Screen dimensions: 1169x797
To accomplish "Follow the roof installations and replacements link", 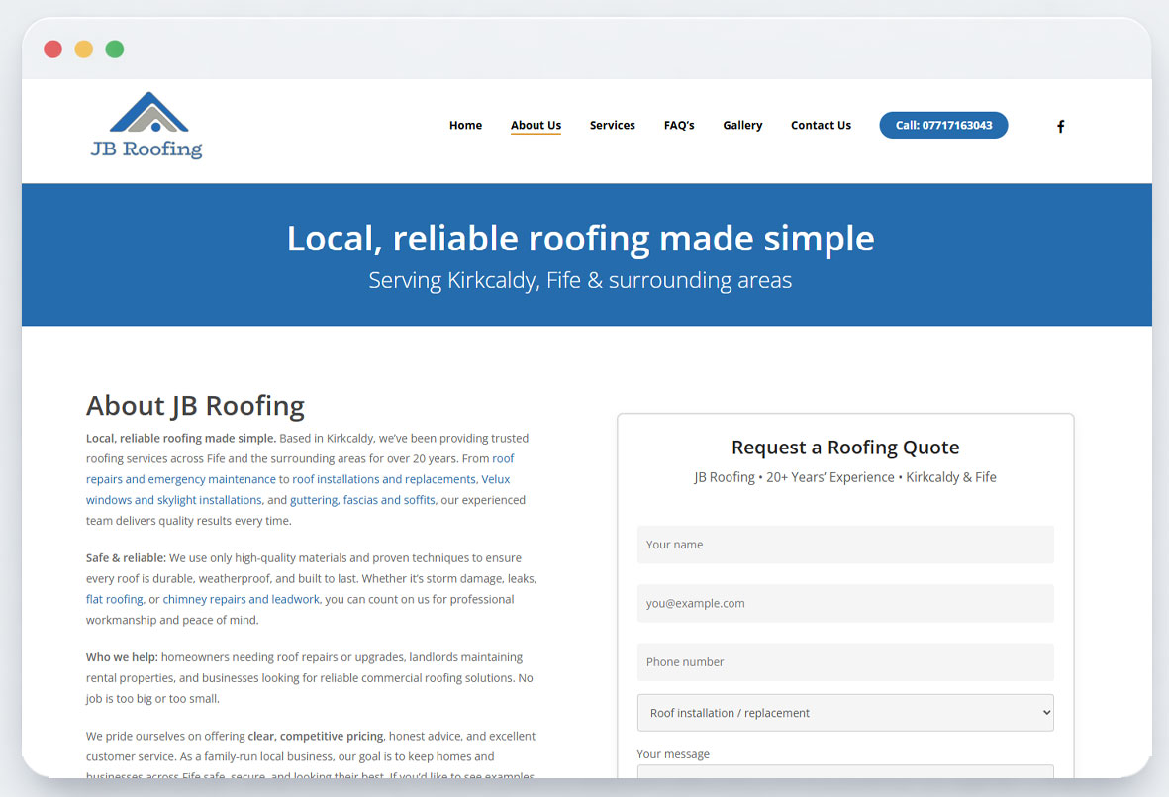I will pos(384,479).
